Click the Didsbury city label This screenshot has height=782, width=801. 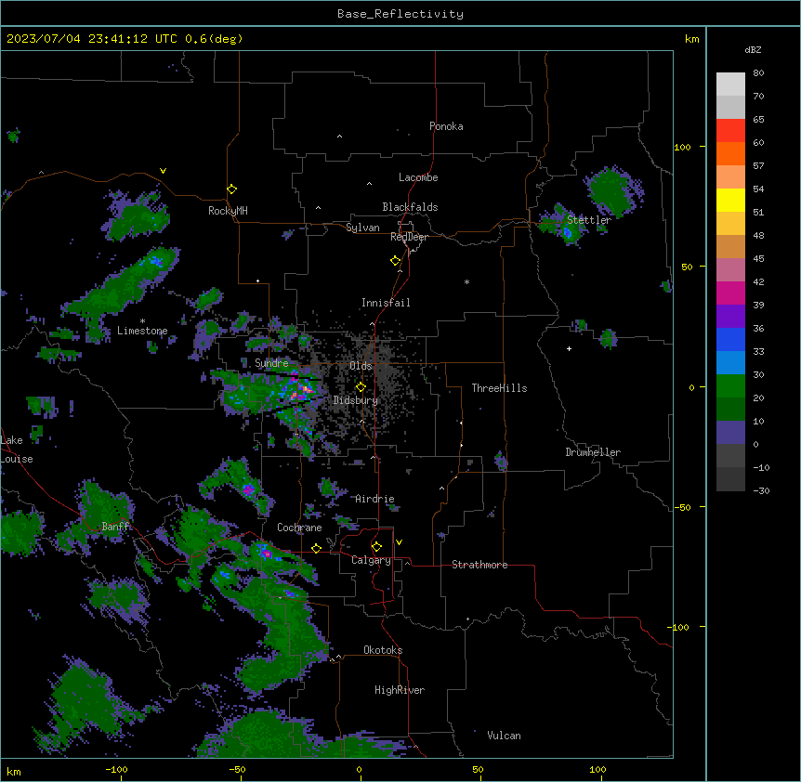point(356,400)
